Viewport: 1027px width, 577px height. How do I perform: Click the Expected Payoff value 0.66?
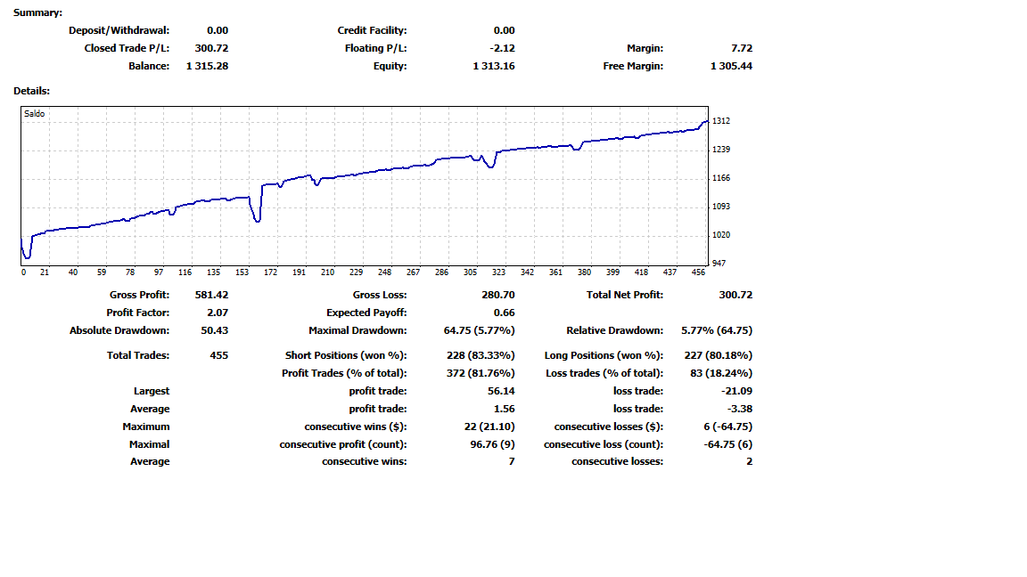point(504,313)
